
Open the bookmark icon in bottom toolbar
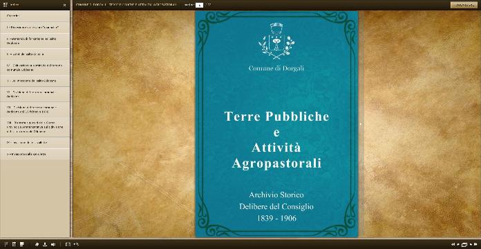(14, 244)
